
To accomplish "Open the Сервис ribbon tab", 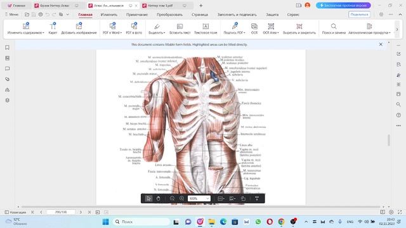I will click(293, 15).
